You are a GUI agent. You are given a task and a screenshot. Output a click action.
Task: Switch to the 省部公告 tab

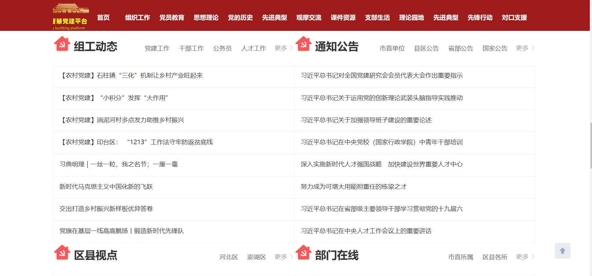(x=460, y=48)
